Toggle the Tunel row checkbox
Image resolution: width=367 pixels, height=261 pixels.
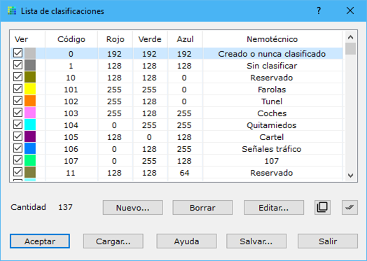(x=18, y=101)
